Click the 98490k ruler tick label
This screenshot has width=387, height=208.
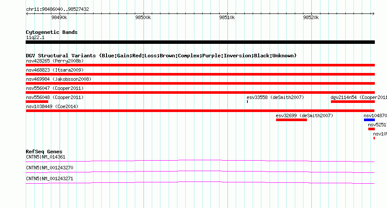(x=59, y=17)
